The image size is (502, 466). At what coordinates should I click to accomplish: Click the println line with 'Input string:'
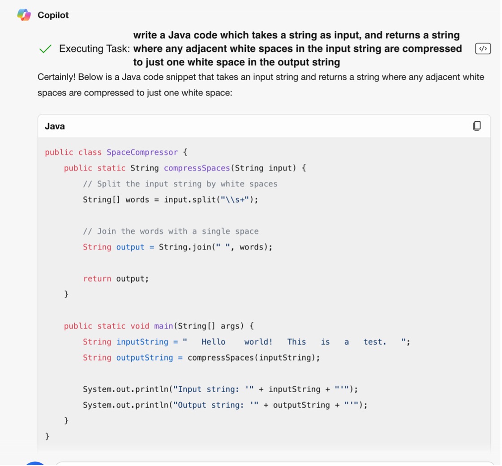pos(220,389)
